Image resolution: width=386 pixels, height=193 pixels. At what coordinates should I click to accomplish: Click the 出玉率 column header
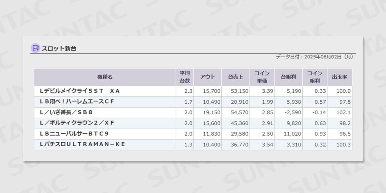coord(340,77)
